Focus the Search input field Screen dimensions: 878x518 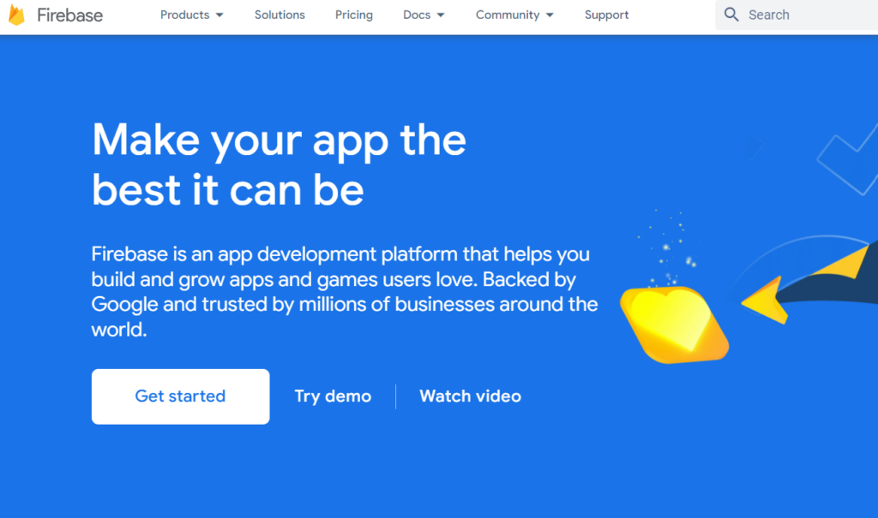(x=797, y=15)
